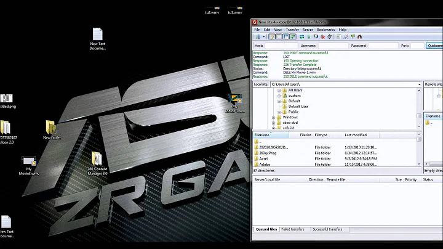Click the local file list scroll-down arrow

pyautogui.click(x=419, y=164)
